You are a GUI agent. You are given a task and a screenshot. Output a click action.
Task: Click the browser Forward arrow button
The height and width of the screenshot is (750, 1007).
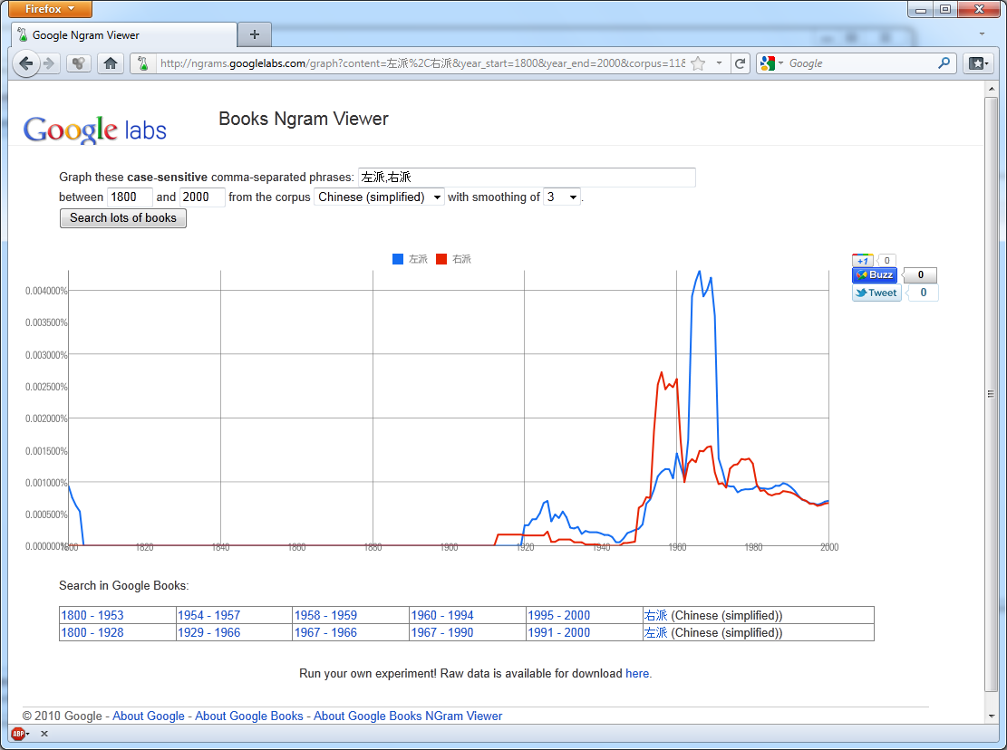click(x=49, y=63)
